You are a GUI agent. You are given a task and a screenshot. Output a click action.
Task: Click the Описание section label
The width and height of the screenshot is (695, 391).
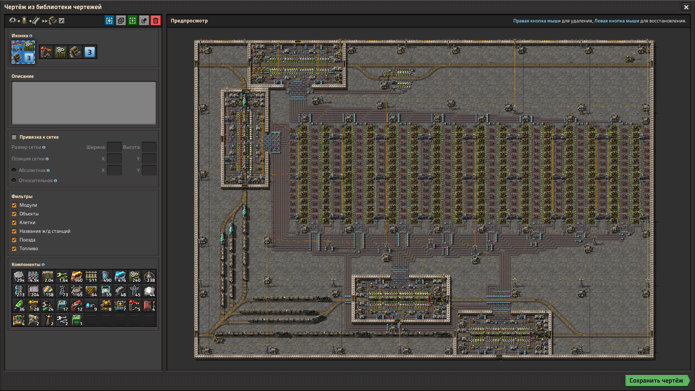coord(22,76)
